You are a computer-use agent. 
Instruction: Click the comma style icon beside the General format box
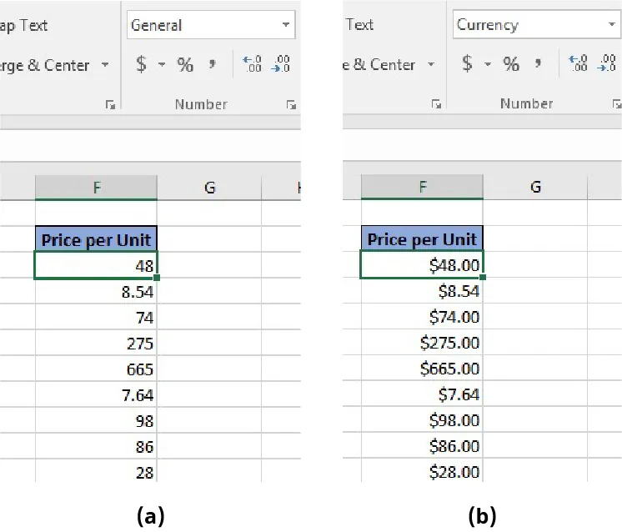pyautogui.click(x=212, y=65)
